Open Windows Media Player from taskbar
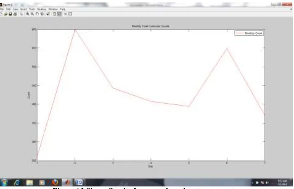Screen dimensions: 294x189 (x=42, y=182)
